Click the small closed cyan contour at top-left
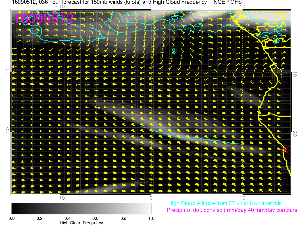The image size is (300, 232). 34,30
